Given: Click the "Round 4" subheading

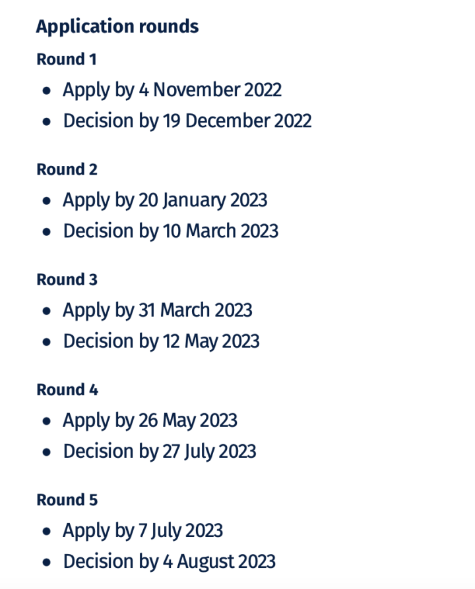Looking at the screenshot, I should click(67, 389).
